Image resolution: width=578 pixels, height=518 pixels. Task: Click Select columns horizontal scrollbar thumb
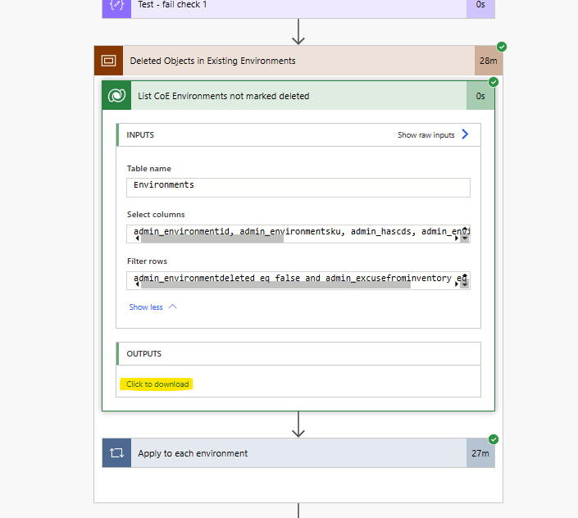coord(212,239)
